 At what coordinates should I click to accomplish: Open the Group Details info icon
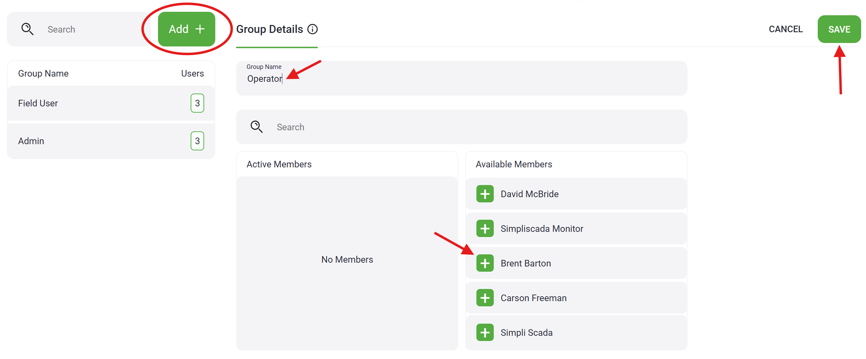pyautogui.click(x=313, y=29)
